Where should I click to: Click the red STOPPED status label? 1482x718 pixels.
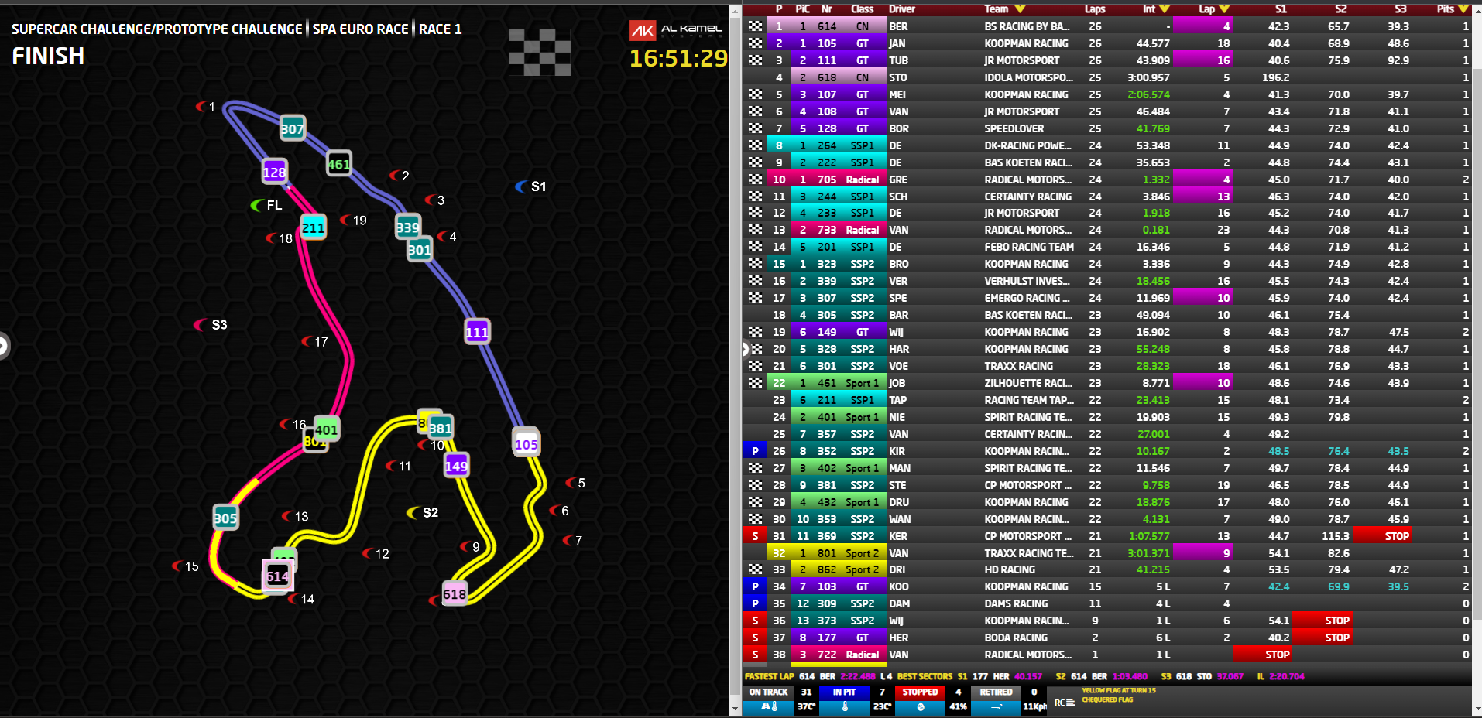click(920, 692)
